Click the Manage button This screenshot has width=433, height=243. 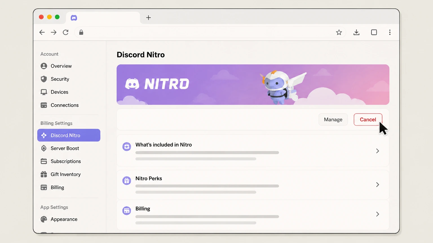(333, 120)
